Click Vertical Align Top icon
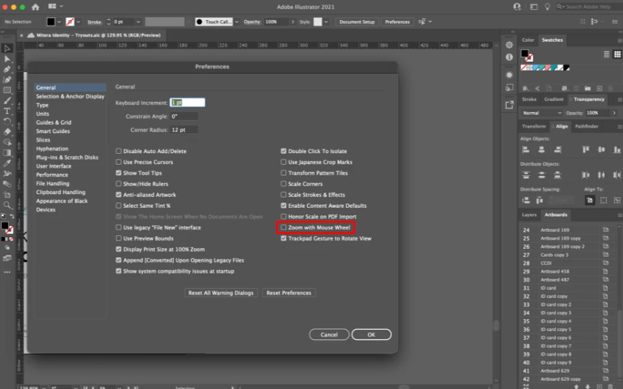This screenshot has height=389, width=623. click(586, 150)
